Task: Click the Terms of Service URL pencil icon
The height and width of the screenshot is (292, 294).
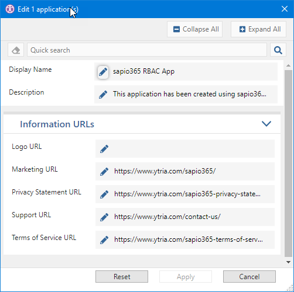Action: click(104, 240)
